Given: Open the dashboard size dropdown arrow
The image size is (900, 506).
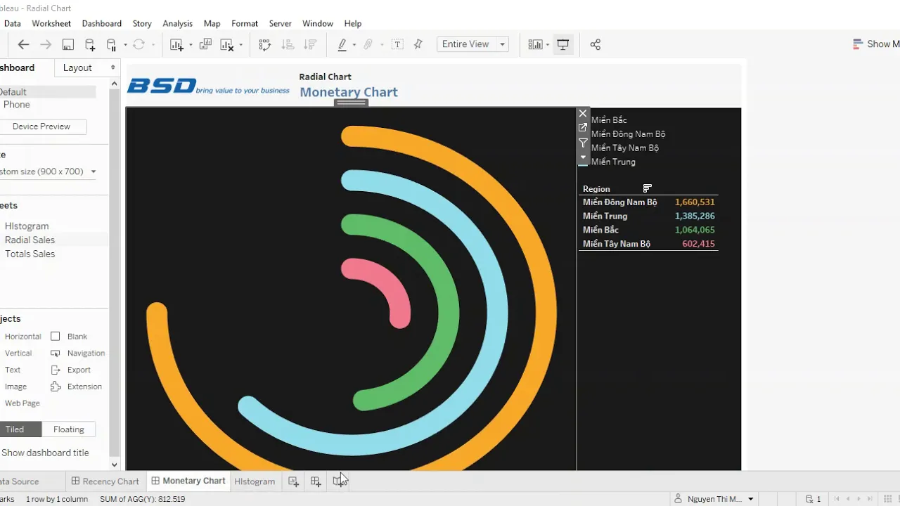Looking at the screenshot, I should (93, 171).
